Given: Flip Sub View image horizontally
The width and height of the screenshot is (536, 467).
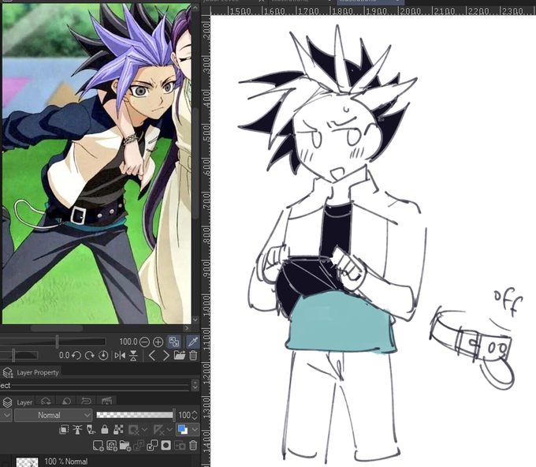Looking at the screenshot, I should (120, 356).
